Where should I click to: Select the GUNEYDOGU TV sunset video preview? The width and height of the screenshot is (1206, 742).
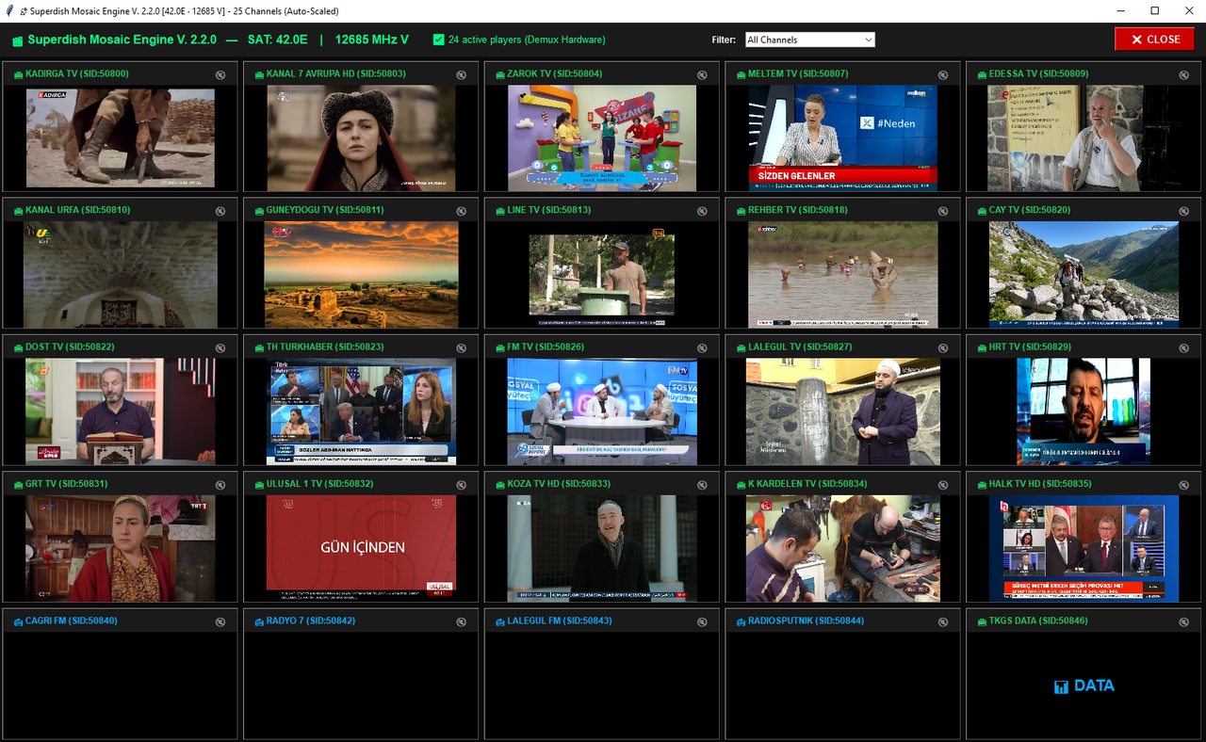click(362, 275)
